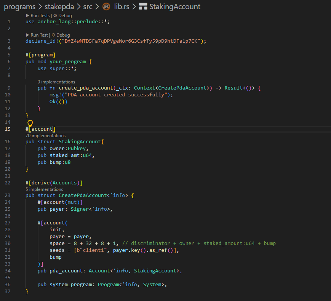Click '#[account(mut)]' attribute
Image resolution: width=331 pixels, height=301 pixels.
tap(60, 202)
